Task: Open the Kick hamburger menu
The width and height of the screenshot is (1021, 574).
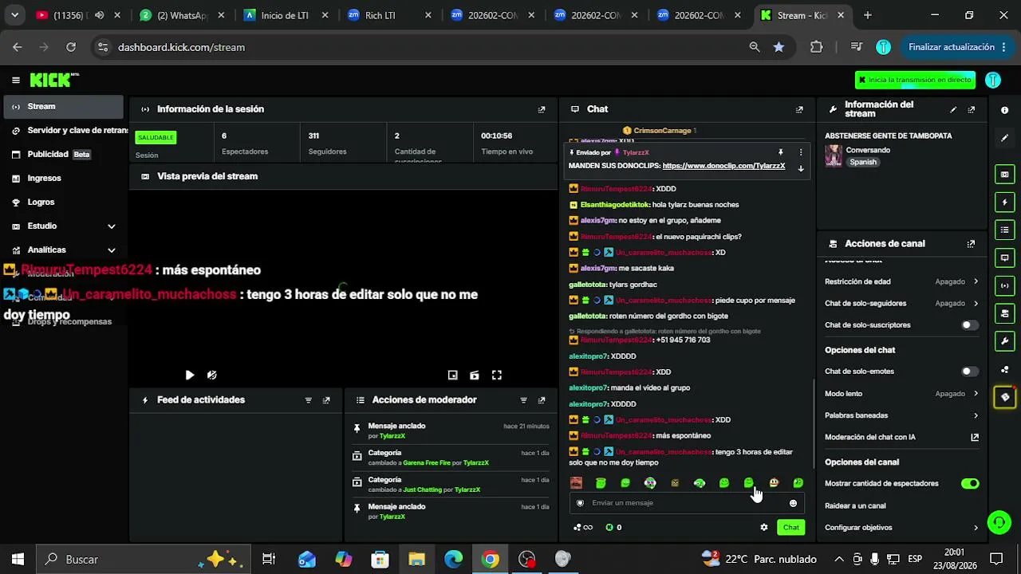Action: coord(16,80)
